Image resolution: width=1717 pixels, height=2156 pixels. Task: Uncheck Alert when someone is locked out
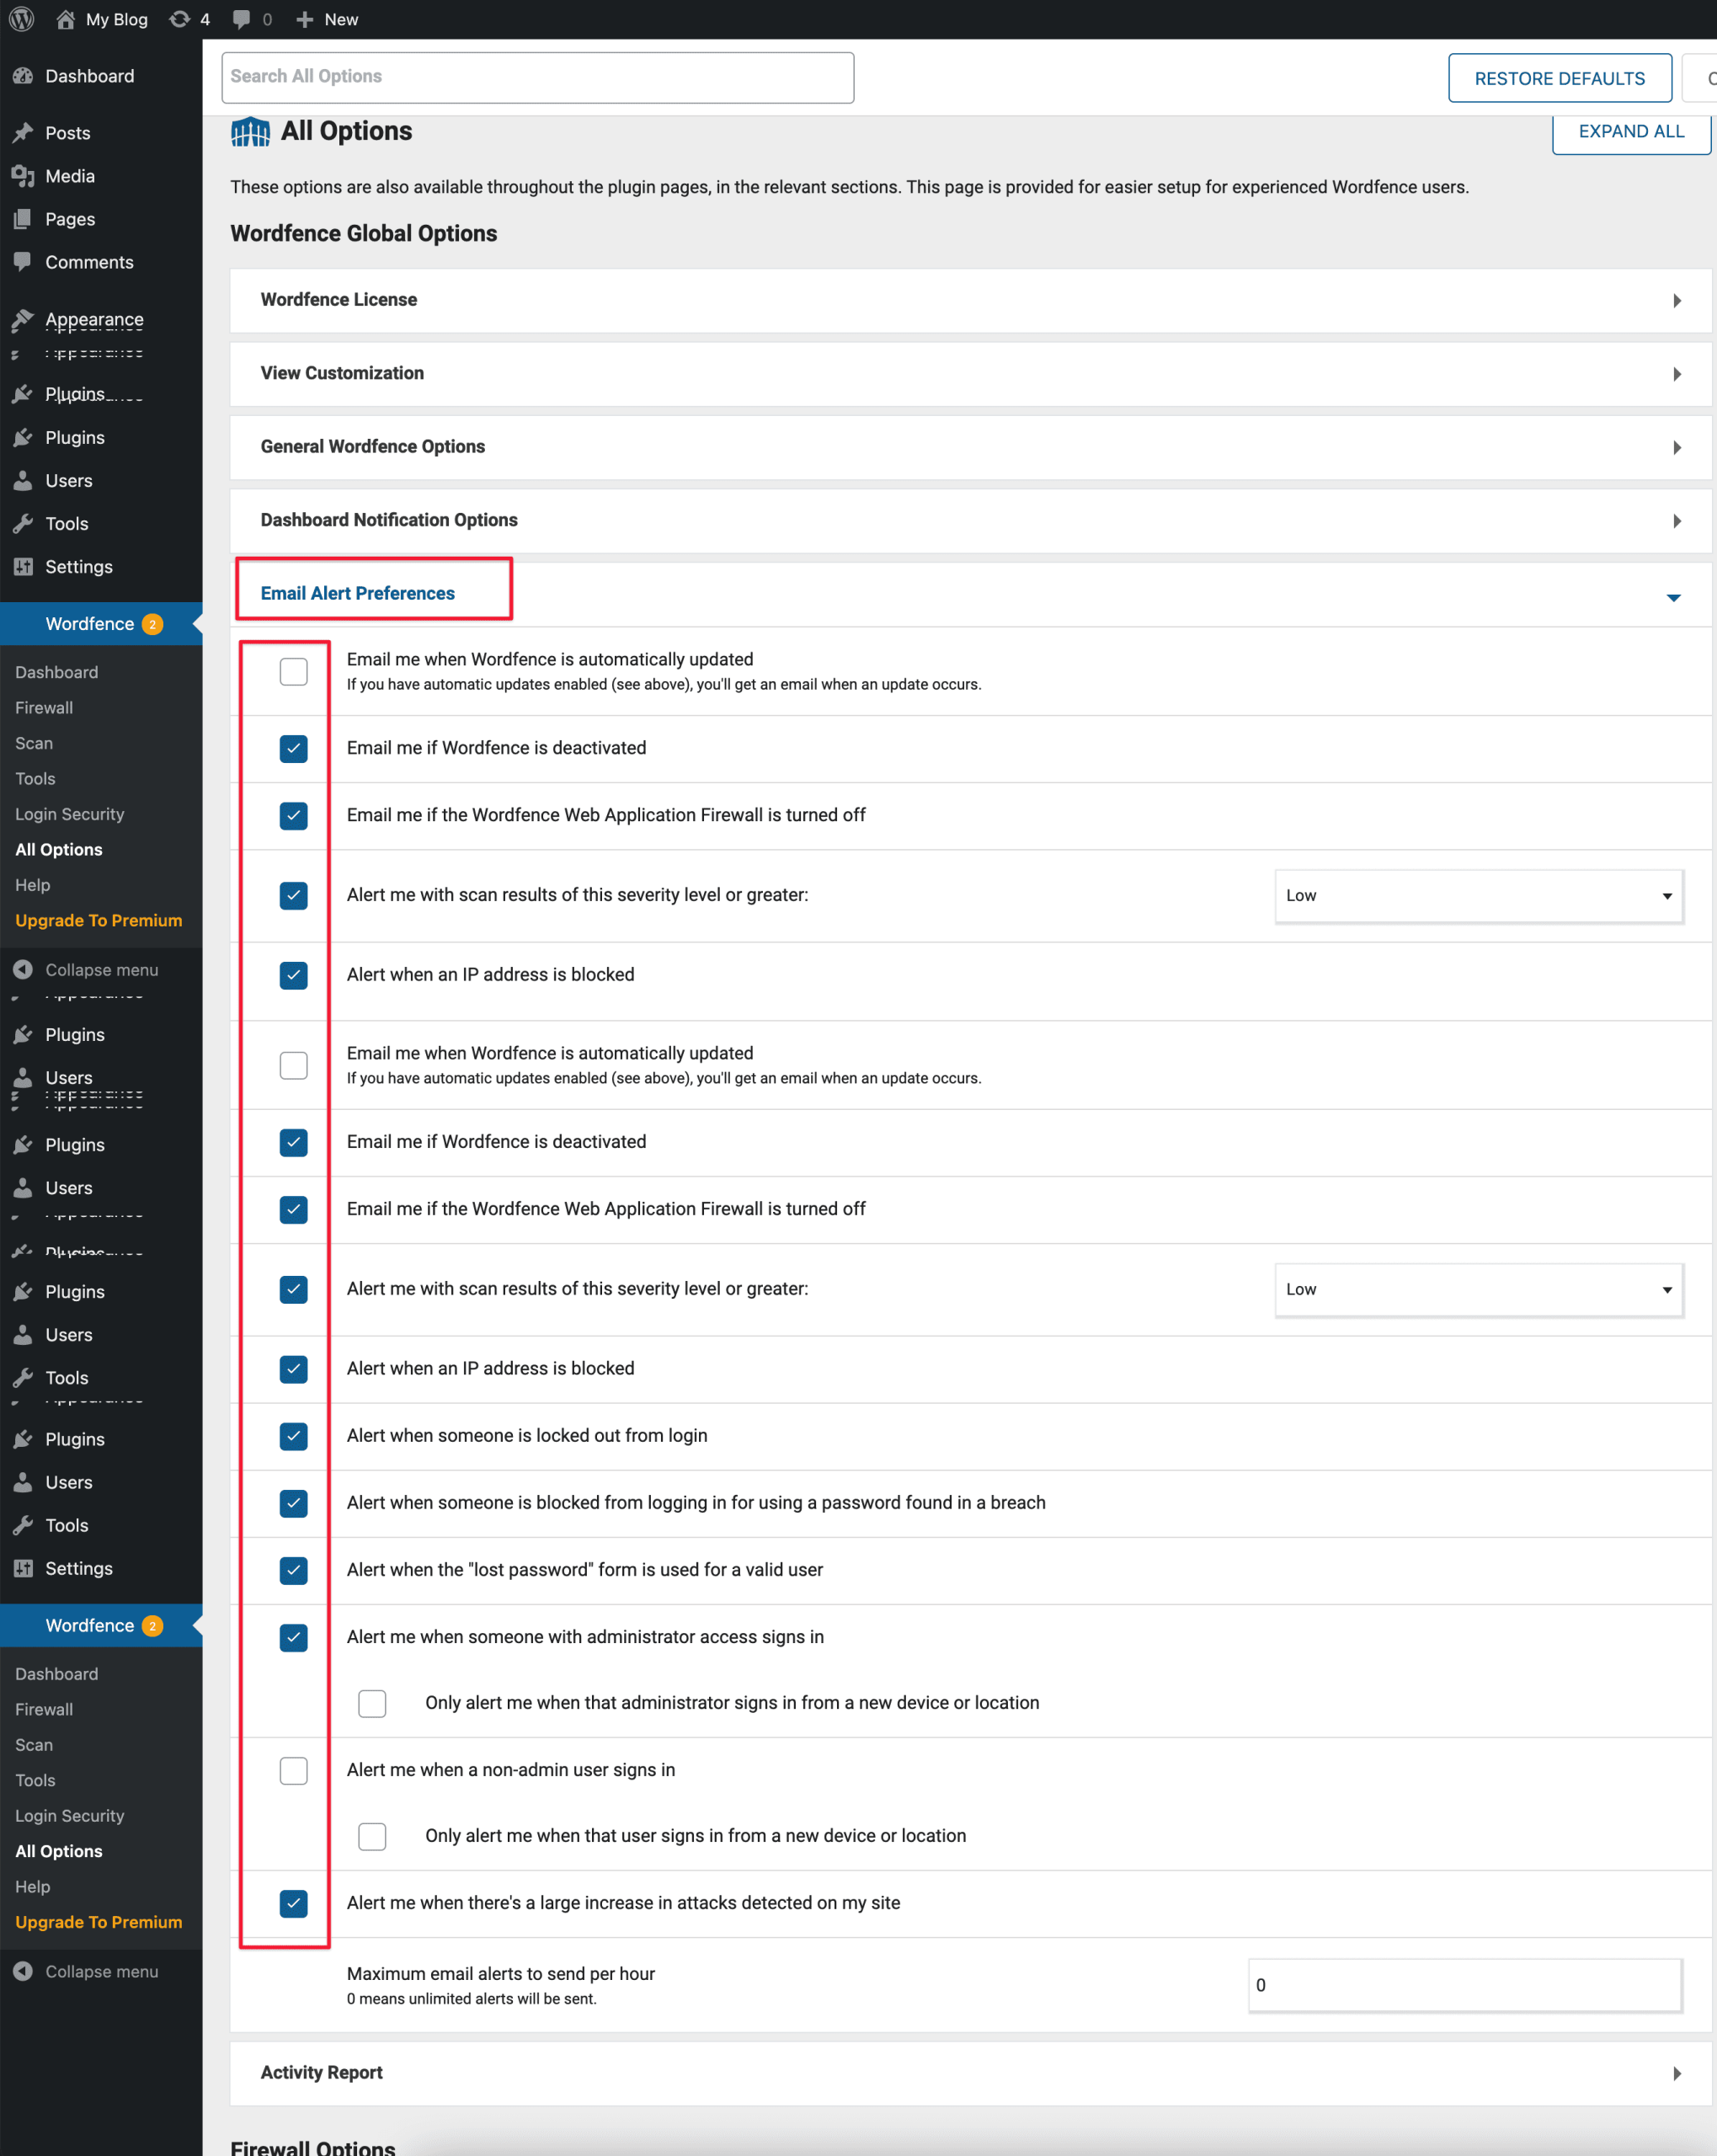point(293,1436)
